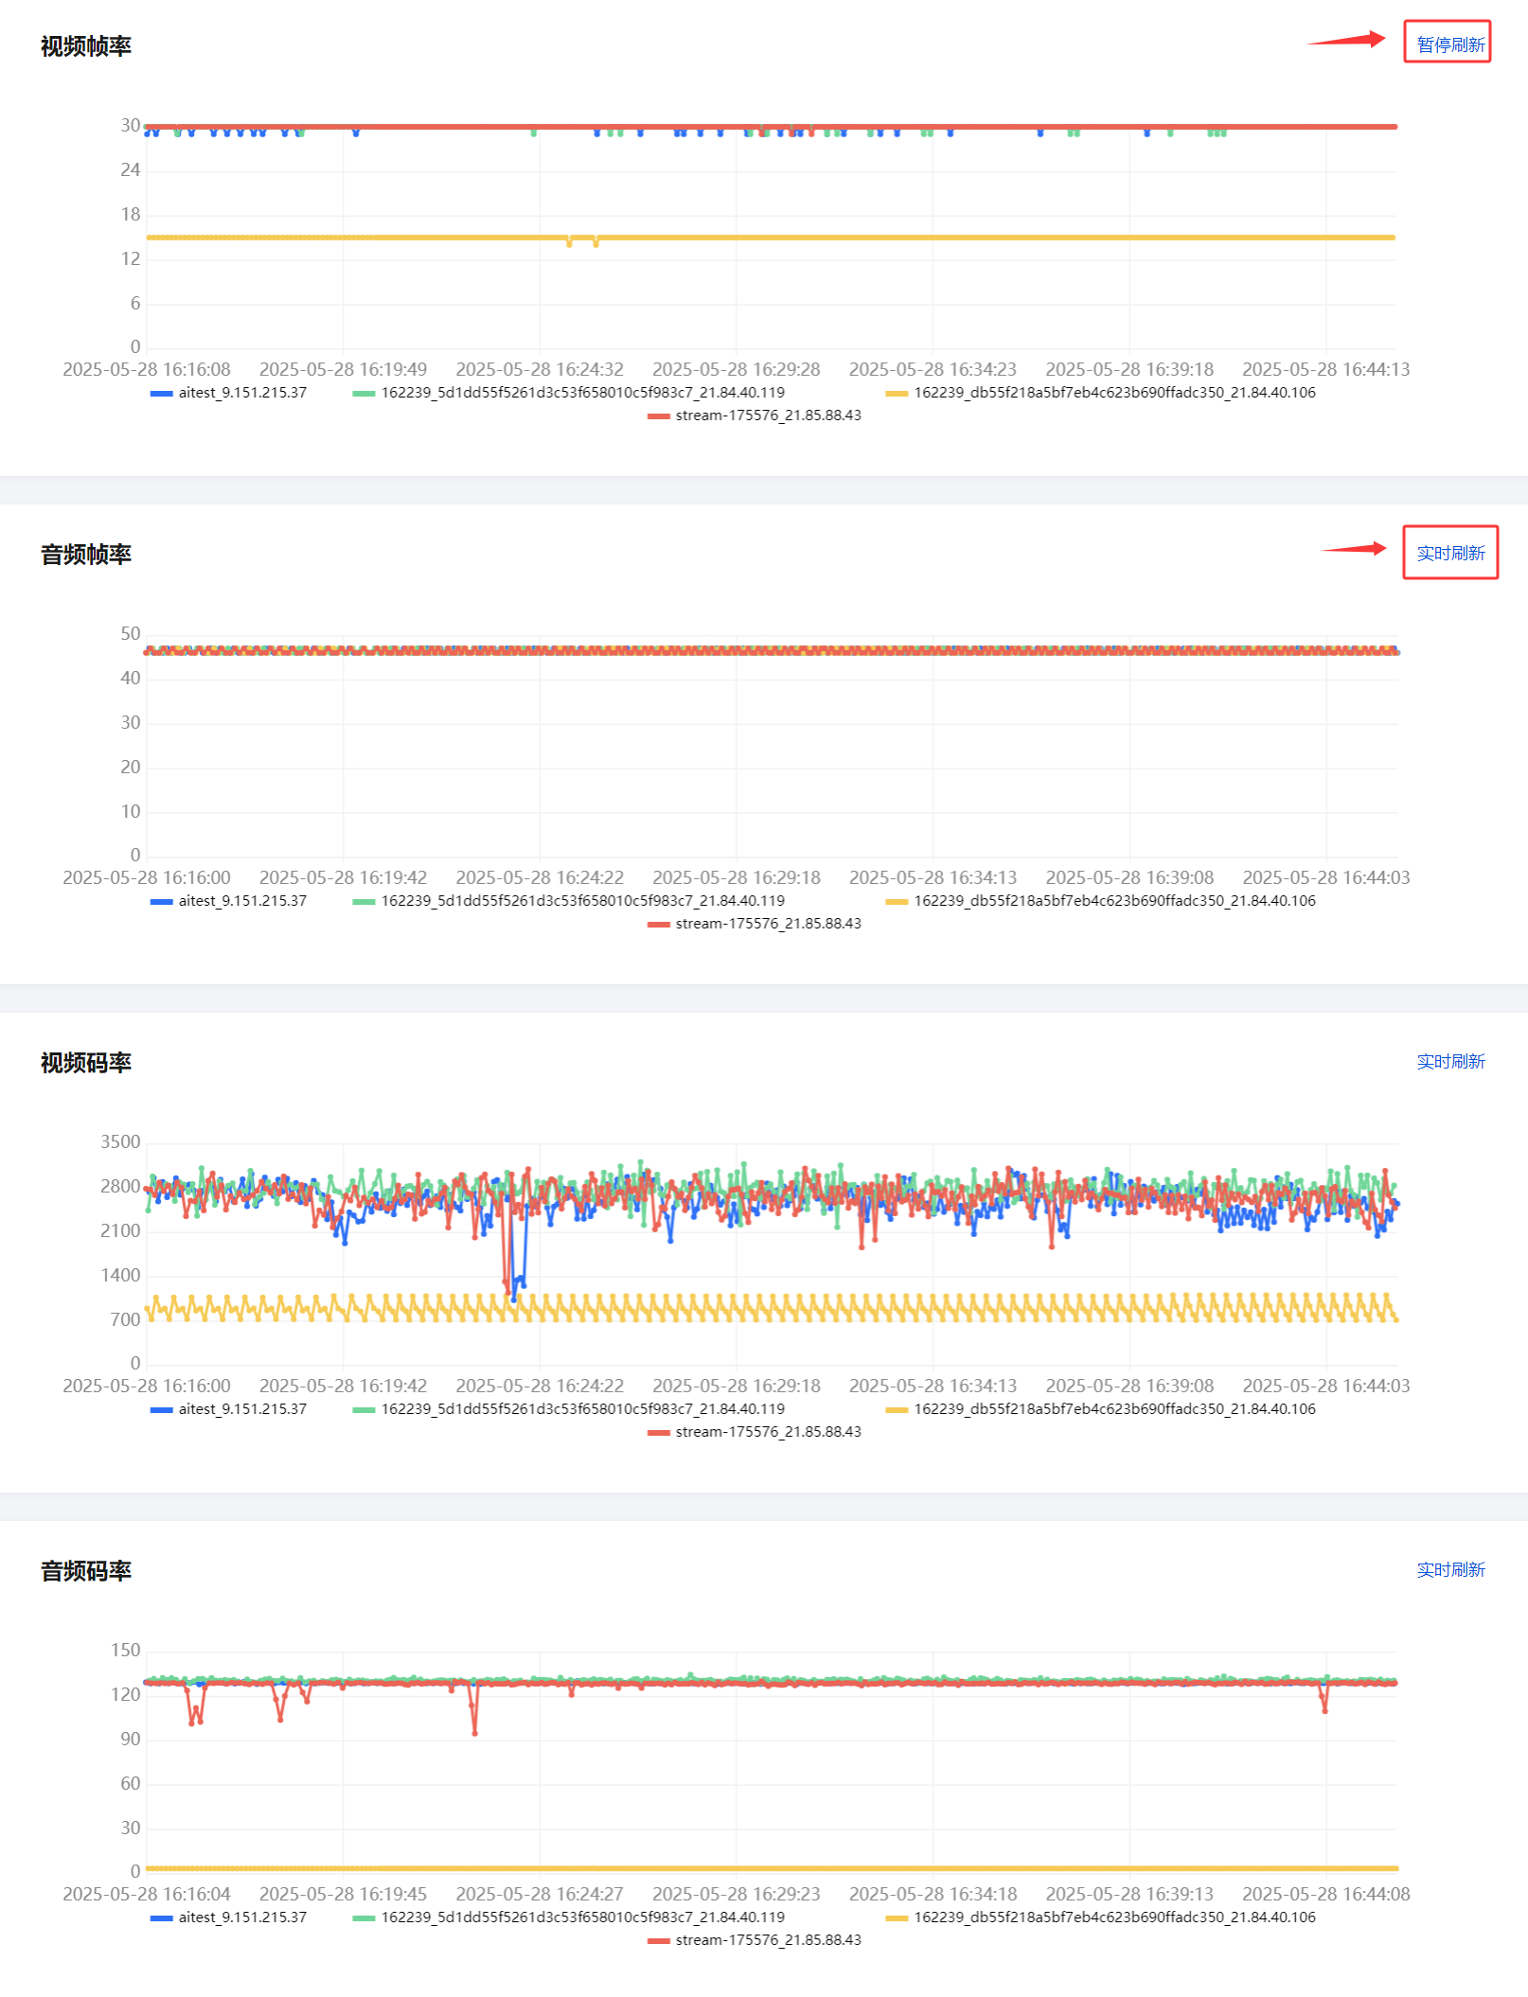Click the 3500 y-axis label in 视频码率 chart

pyautogui.click(x=120, y=1141)
